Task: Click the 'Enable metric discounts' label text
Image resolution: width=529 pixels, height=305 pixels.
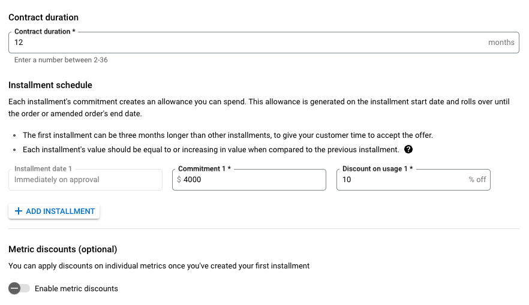Action: [x=76, y=288]
